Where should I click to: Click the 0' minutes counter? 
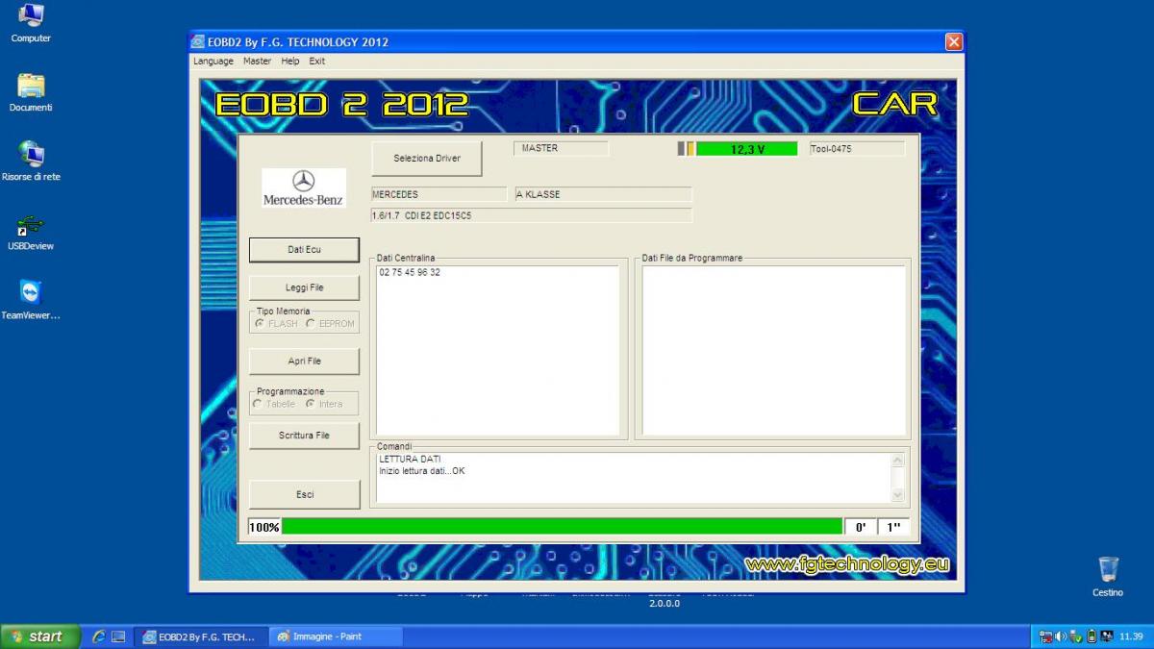[x=861, y=527]
